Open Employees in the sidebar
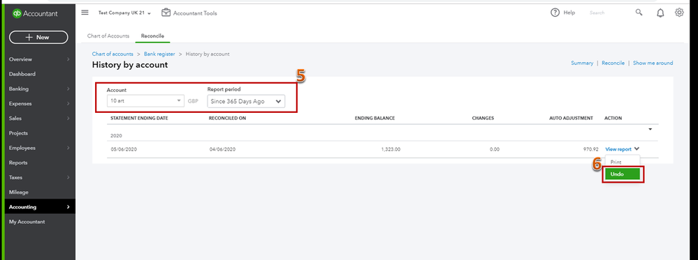This screenshot has height=260, width=698. (x=22, y=148)
